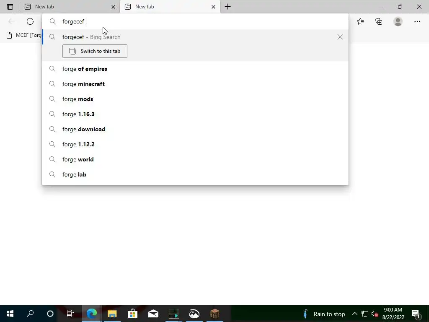This screenshot has width=429, height=322.
Task: Open the user profile avatar
Action: pos(398,21)
